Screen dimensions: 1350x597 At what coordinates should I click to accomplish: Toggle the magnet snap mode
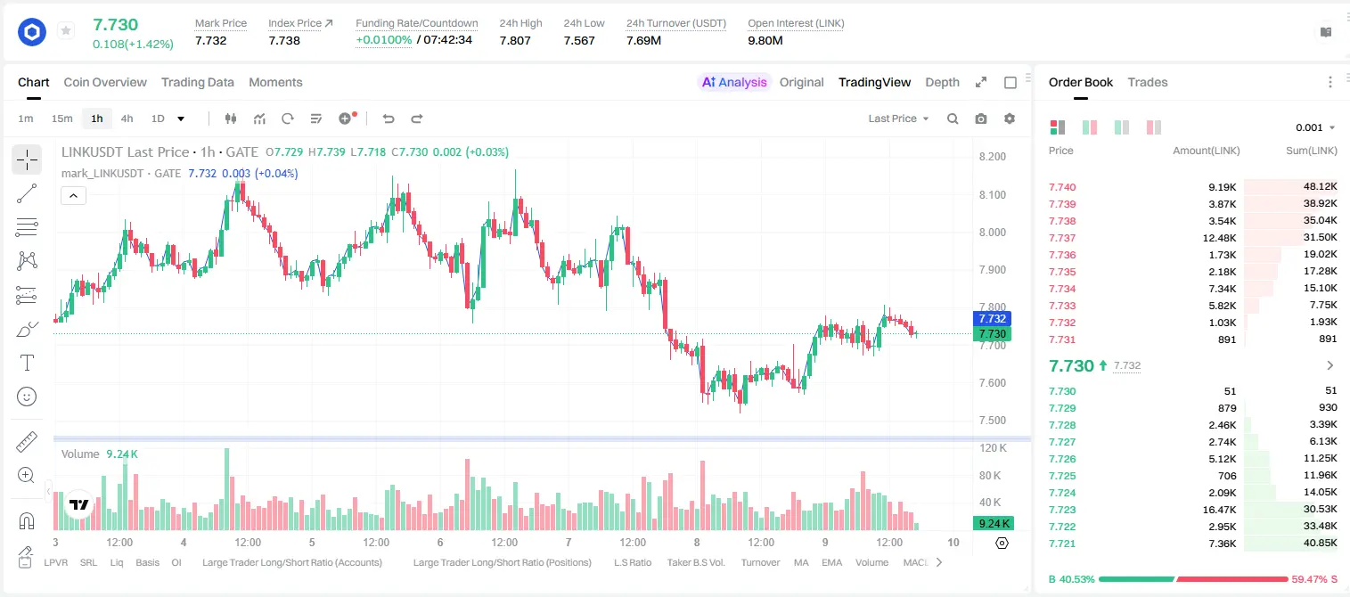tap(27, 520)
